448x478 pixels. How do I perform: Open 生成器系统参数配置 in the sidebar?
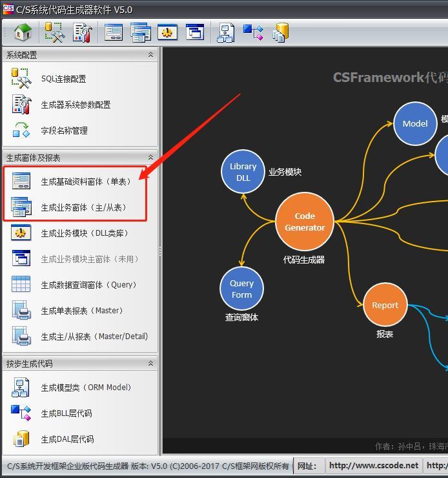coord(76,105)
